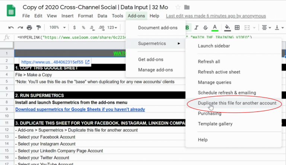Click the redo arrow icon
The image size is (286, 165).
click(x=20, y=28)
